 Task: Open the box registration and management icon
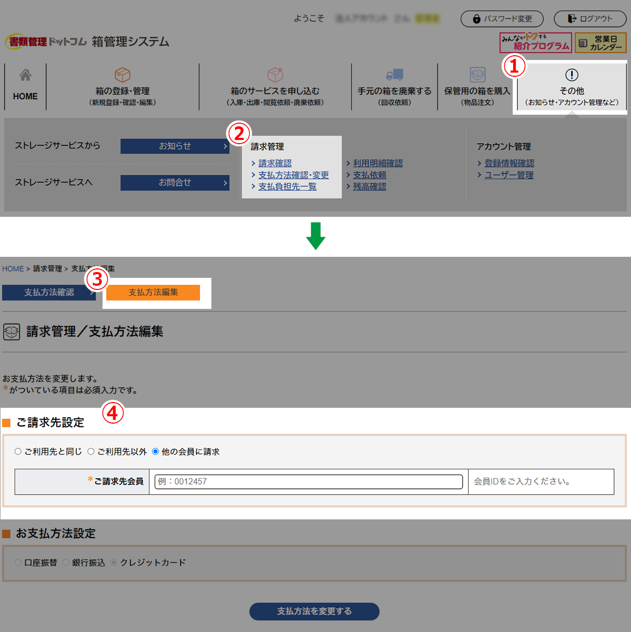point(122,75)
